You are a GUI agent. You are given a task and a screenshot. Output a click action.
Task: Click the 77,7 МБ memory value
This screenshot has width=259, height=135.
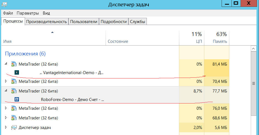click(220, 91)
